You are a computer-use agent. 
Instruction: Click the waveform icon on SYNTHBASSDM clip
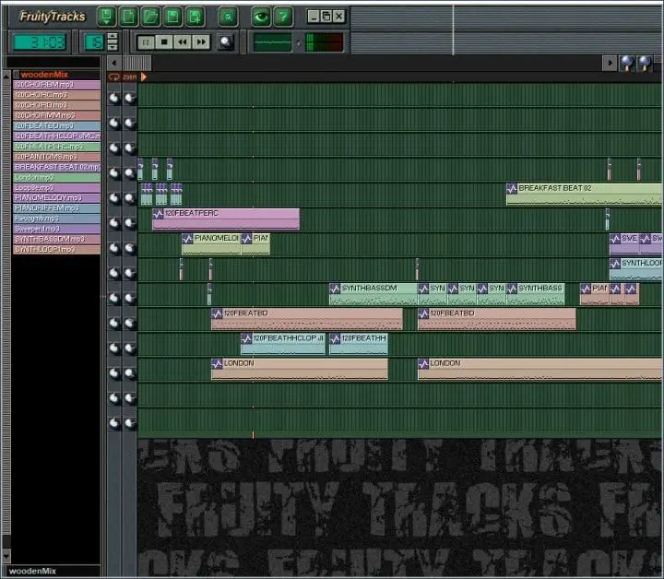[335, 289]
